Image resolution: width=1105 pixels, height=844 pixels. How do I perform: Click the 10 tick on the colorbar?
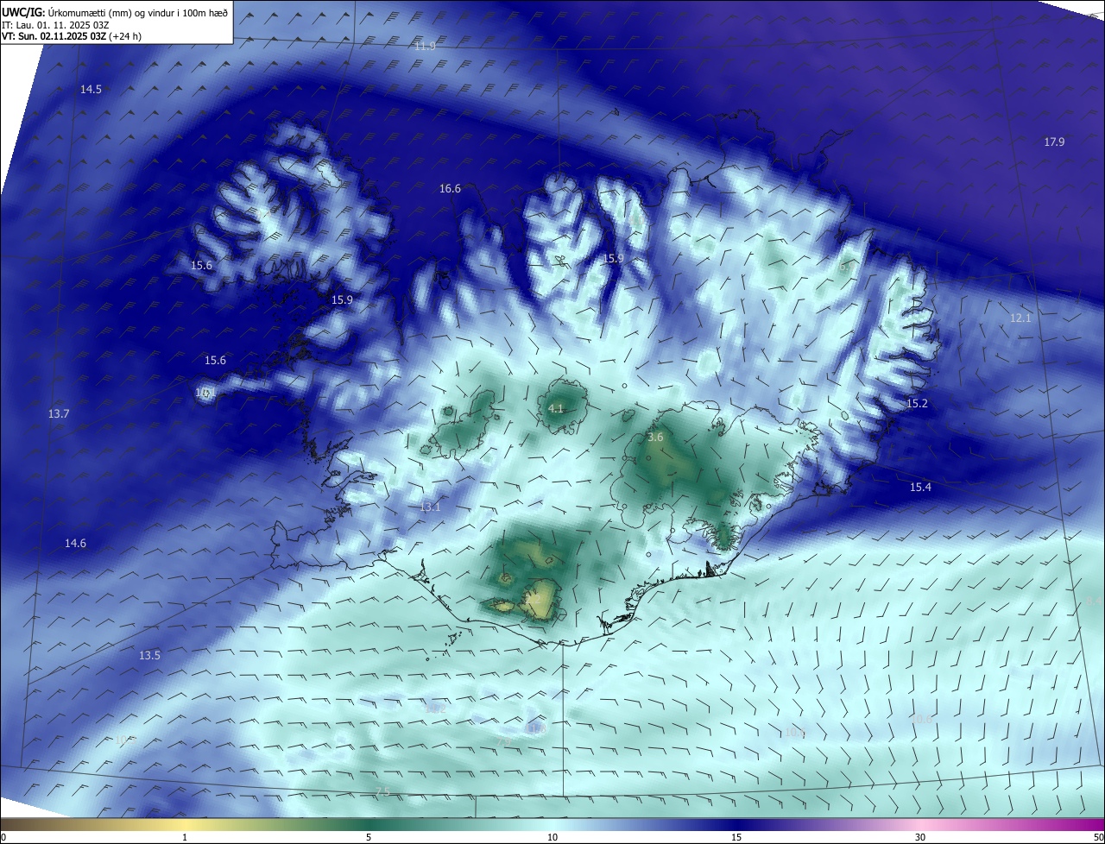pos(552,838)
